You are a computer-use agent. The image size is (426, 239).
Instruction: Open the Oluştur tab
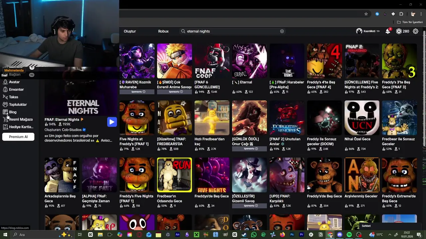pyautogui.click(x=130, y=31)
